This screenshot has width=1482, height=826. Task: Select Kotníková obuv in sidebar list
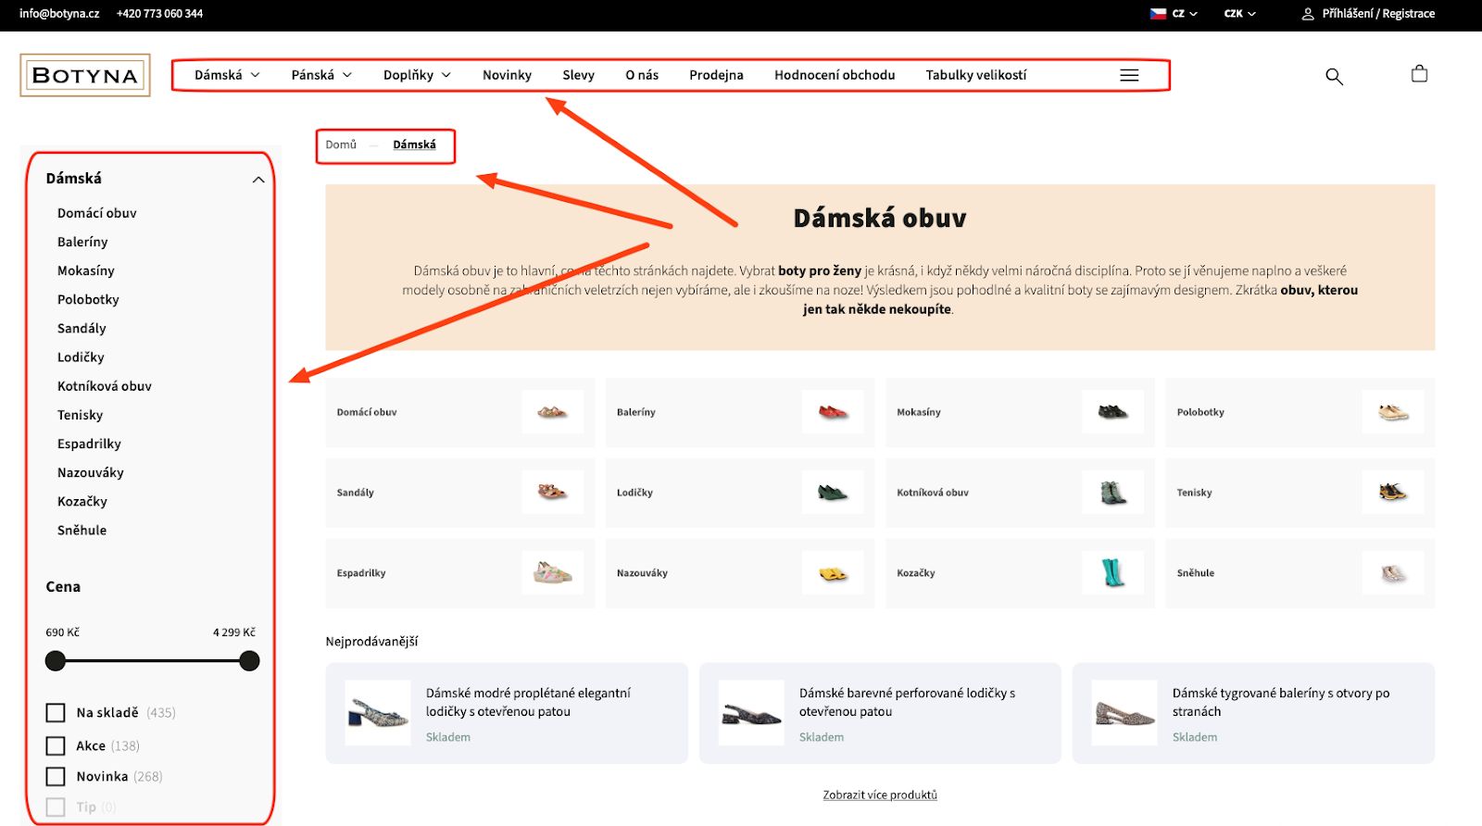[x=105, y=386]
